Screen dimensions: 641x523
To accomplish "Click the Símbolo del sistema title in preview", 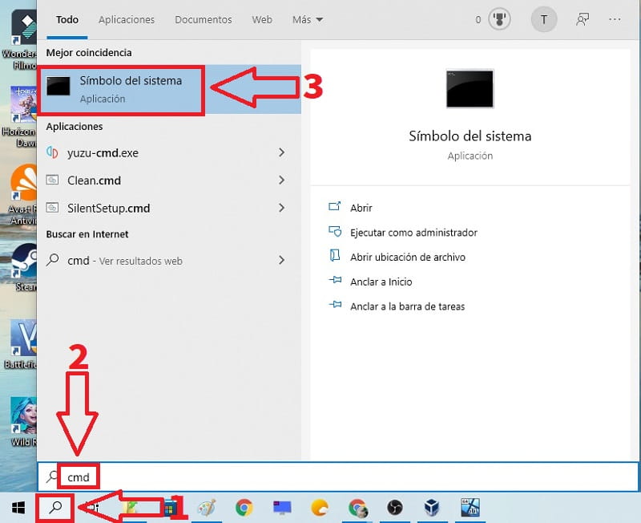I will 470,136.
